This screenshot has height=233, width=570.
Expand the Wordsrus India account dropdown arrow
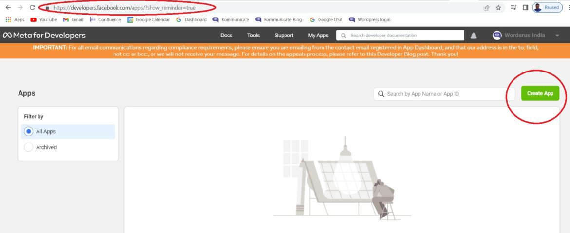557,36
